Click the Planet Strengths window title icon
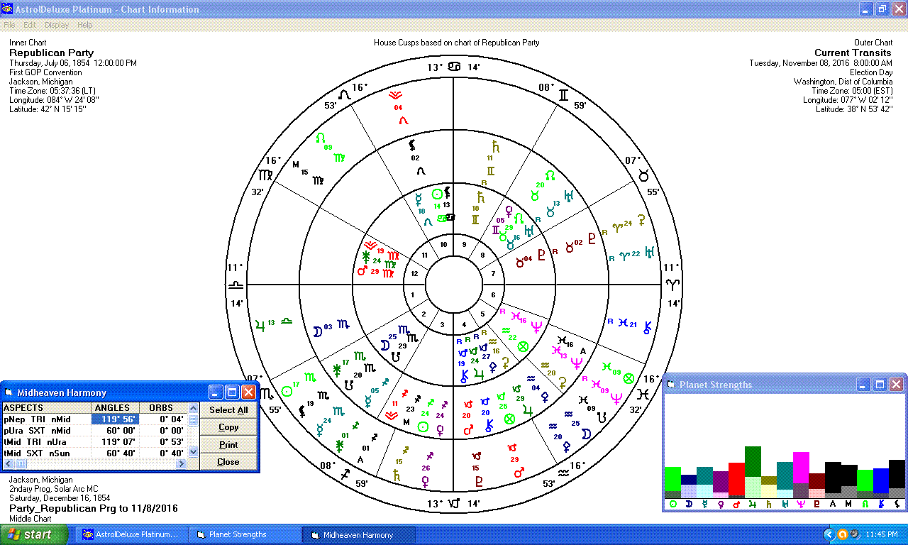The width and height of the screenshot is (908, 545). click(670, 385)
